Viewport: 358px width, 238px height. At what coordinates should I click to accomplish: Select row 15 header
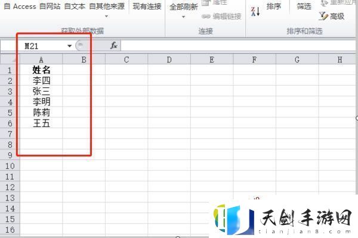click(10, 219)
